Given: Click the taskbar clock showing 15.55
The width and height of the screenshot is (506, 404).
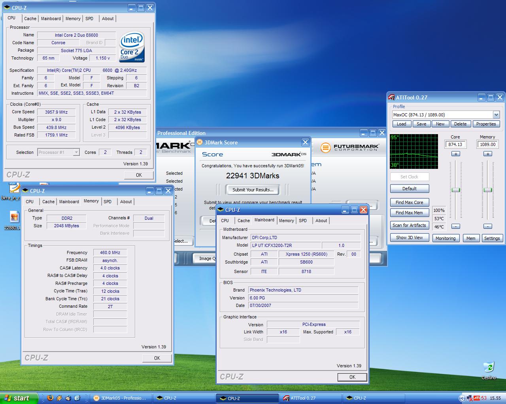Looking at the screenshot, I should pos(495,398).
